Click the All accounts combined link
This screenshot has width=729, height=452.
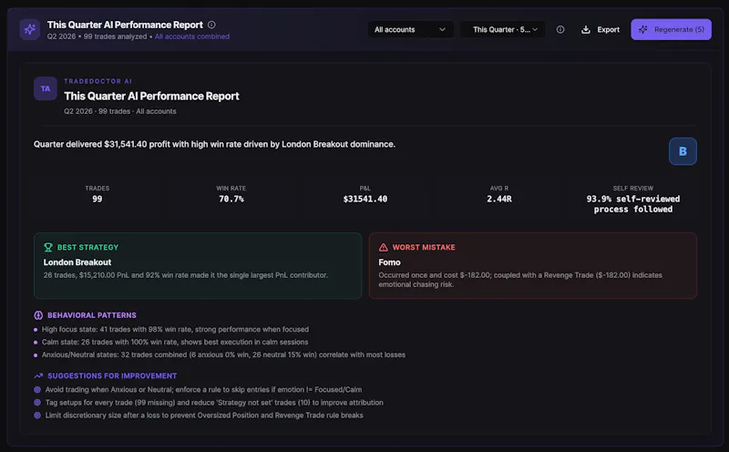tap(192, 36)
